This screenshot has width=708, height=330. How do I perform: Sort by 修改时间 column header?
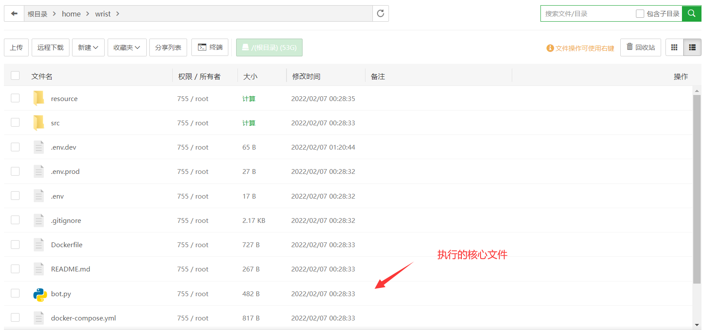pyautogui.click(x=306, y=76)
